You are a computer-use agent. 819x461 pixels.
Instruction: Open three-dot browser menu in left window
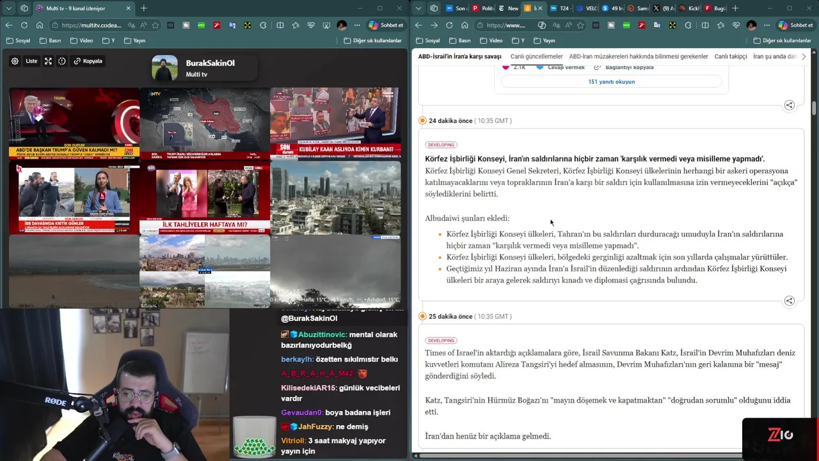point(357,25)
